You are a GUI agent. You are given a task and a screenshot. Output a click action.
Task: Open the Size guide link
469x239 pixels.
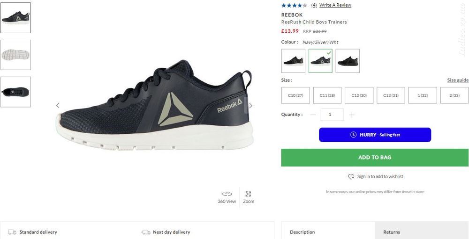(458, 80)
